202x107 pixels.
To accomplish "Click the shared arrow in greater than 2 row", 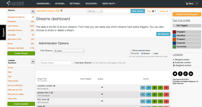I will click(102, 94).
